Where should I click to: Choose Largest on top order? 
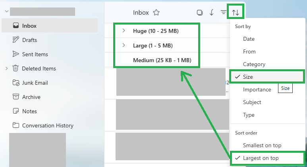267,158
